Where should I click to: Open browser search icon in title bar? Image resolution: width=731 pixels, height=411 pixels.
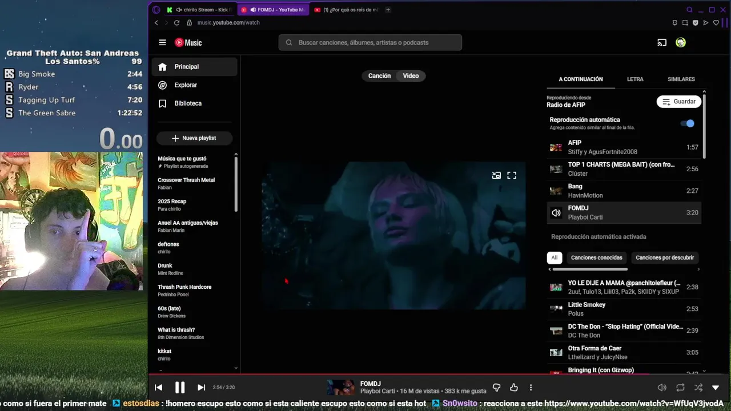pyautogui.click(x=689, y=10)
